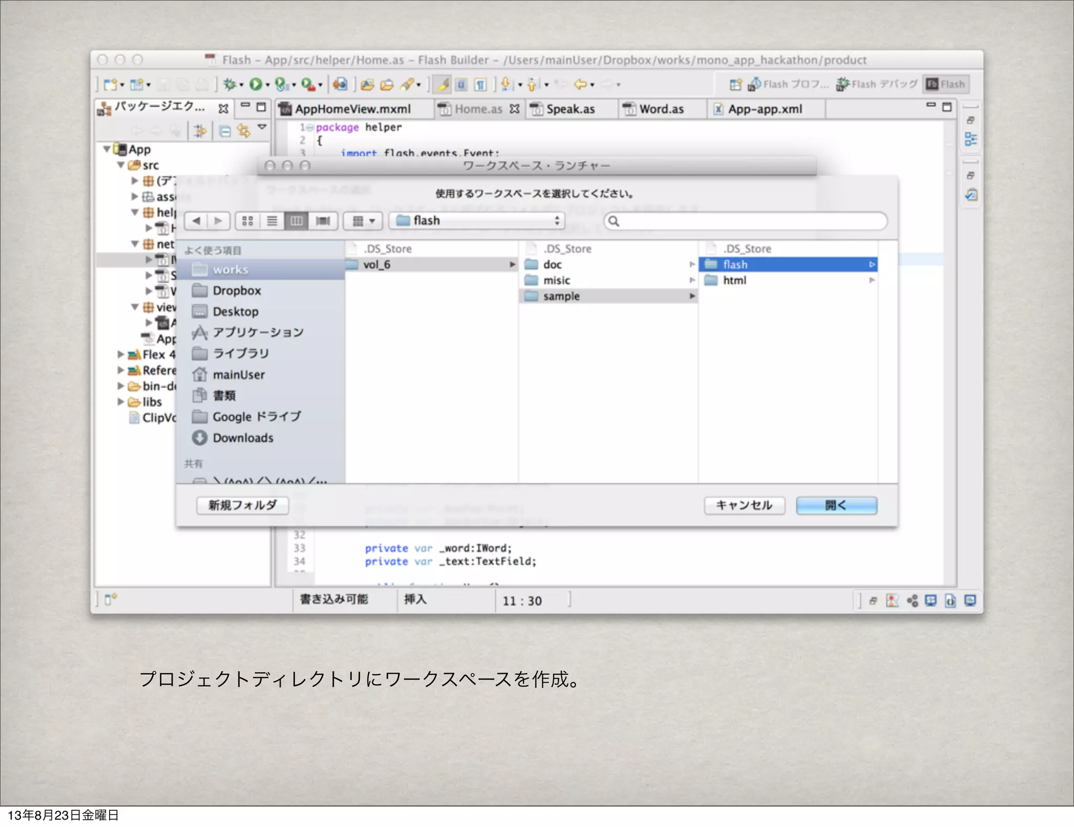The width and height of the screenshot is (1074, 827).
Task: Click the search field in file dialog
Action: 745,221
